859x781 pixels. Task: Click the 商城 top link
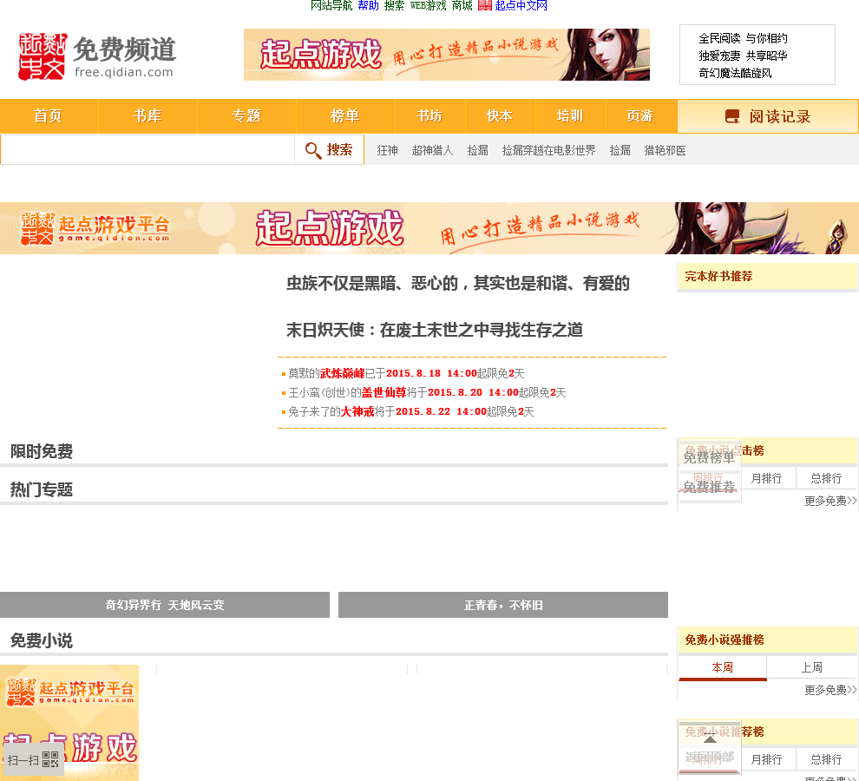click(462, 5)
